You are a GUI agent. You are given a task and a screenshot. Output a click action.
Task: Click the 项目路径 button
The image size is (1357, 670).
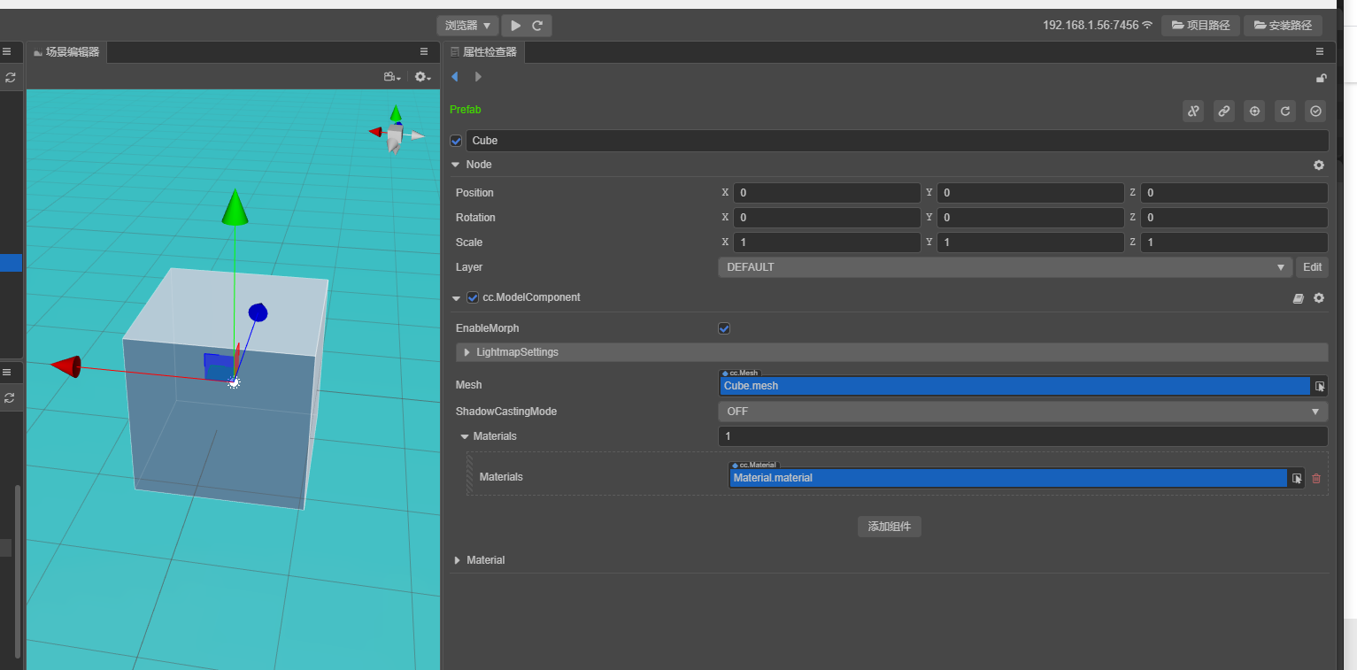[x=1200, y=26]
